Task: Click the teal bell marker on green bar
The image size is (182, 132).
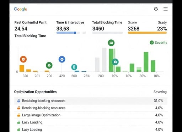Action: (x=115, y=62)
